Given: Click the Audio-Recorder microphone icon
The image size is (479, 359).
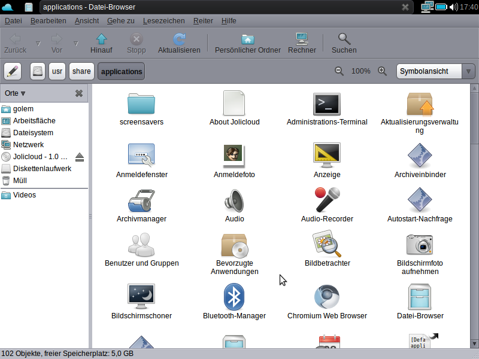Looking at the screenshot, I should coord(327,200).
